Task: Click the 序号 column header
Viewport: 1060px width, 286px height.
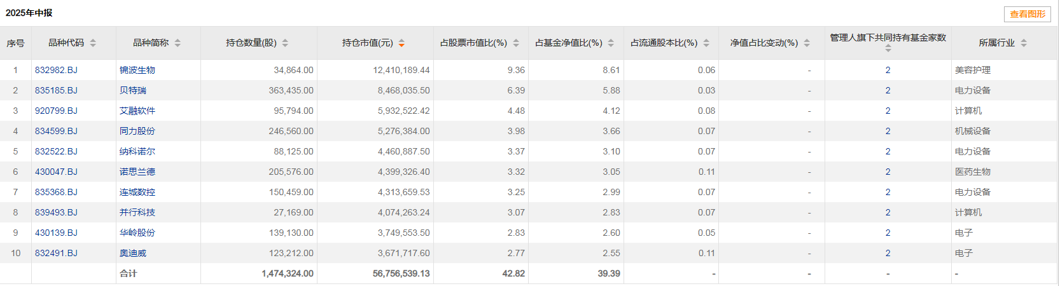Action: click(16, 43)
